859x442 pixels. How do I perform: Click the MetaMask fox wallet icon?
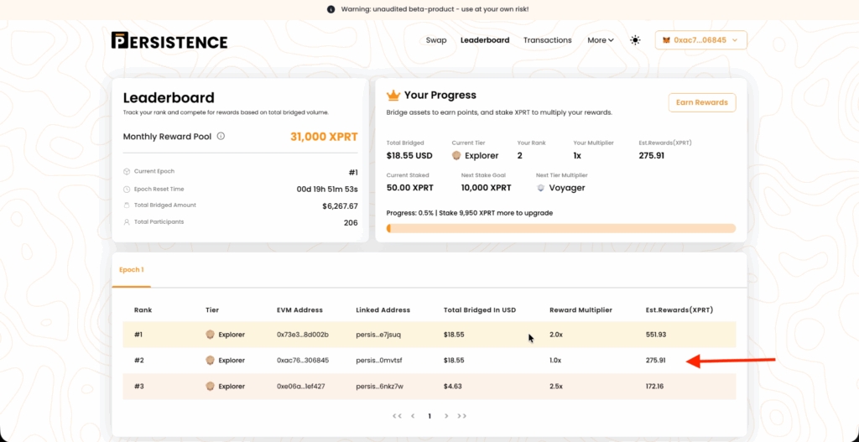pos(667,40)
